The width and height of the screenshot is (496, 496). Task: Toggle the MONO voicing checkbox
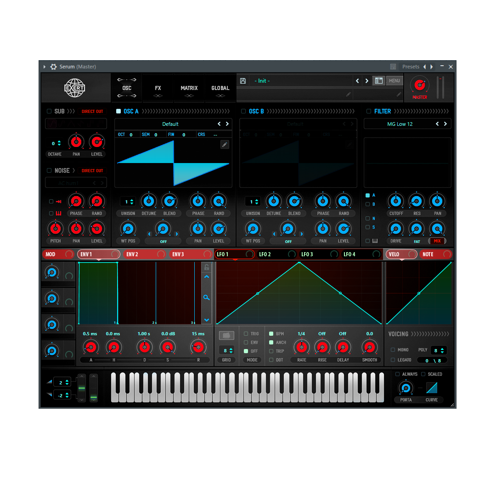pos(393,350)
